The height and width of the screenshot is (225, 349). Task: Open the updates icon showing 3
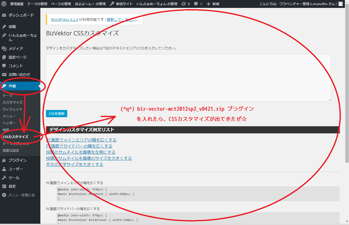tap(183, 4)
